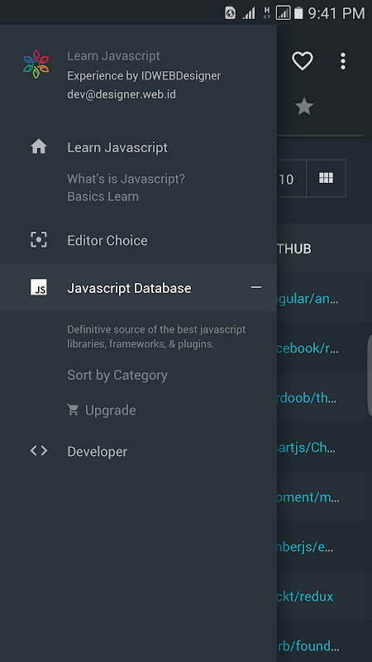Switch to grid view icon
This screenshot has height=662, width=372.
(326, 178)
